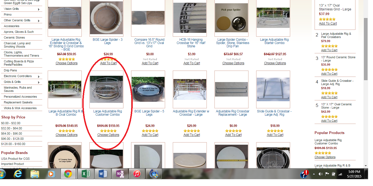Filter by price $32.00 - $64.00

(11, 128)
